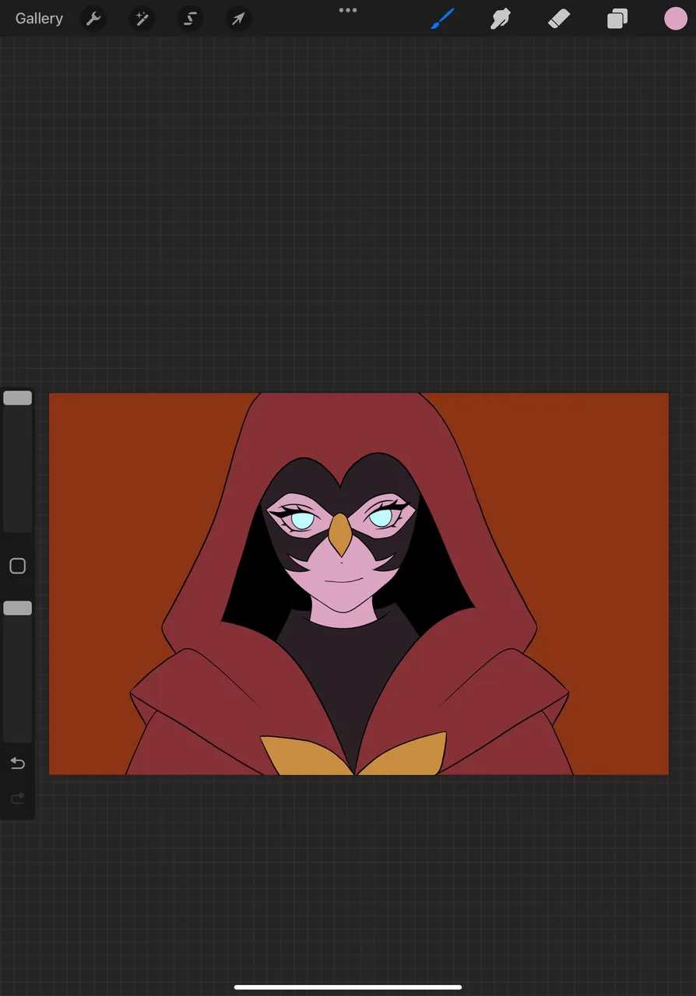Select the Smudge tool
The height and width of the screenshot is (996, 696).
[501, 19]
